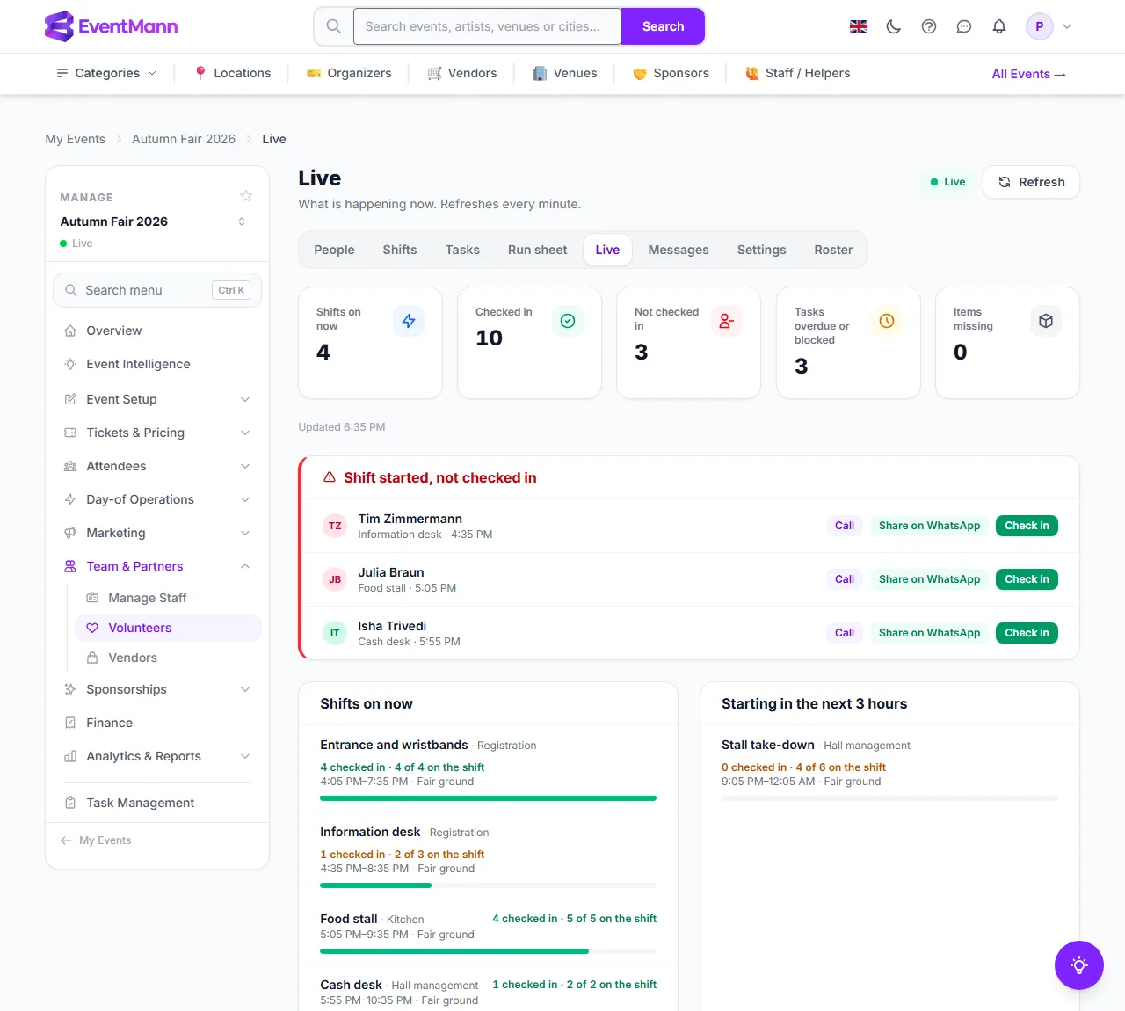Screen dimensions: 1125x1011
Task: Open the Roster tab
Action: pos(833,250)
